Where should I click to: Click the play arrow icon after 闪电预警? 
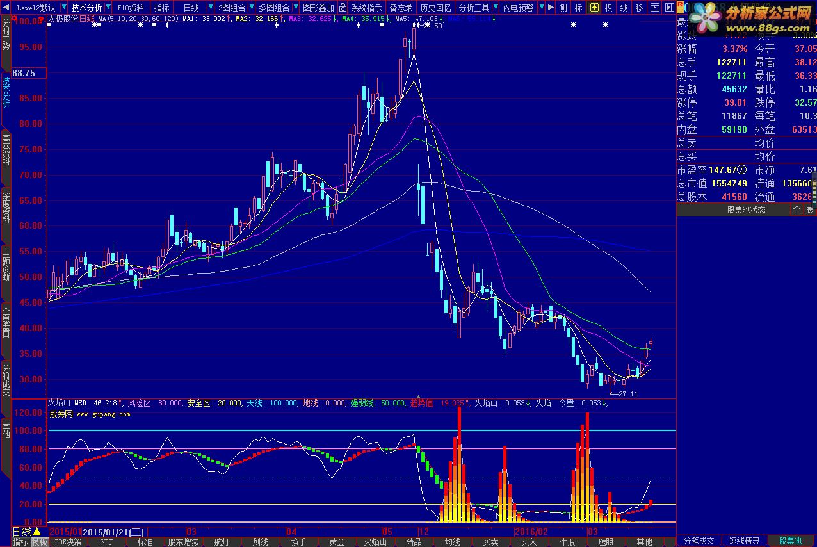tap(551, 8)
